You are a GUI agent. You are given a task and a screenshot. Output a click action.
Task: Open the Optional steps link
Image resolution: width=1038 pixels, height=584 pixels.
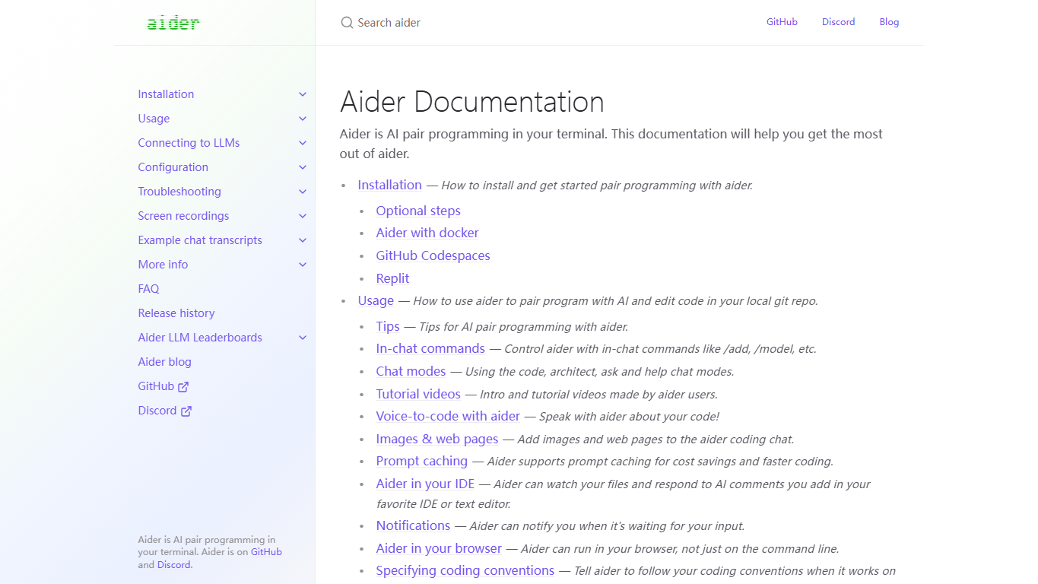pos(418,211)
